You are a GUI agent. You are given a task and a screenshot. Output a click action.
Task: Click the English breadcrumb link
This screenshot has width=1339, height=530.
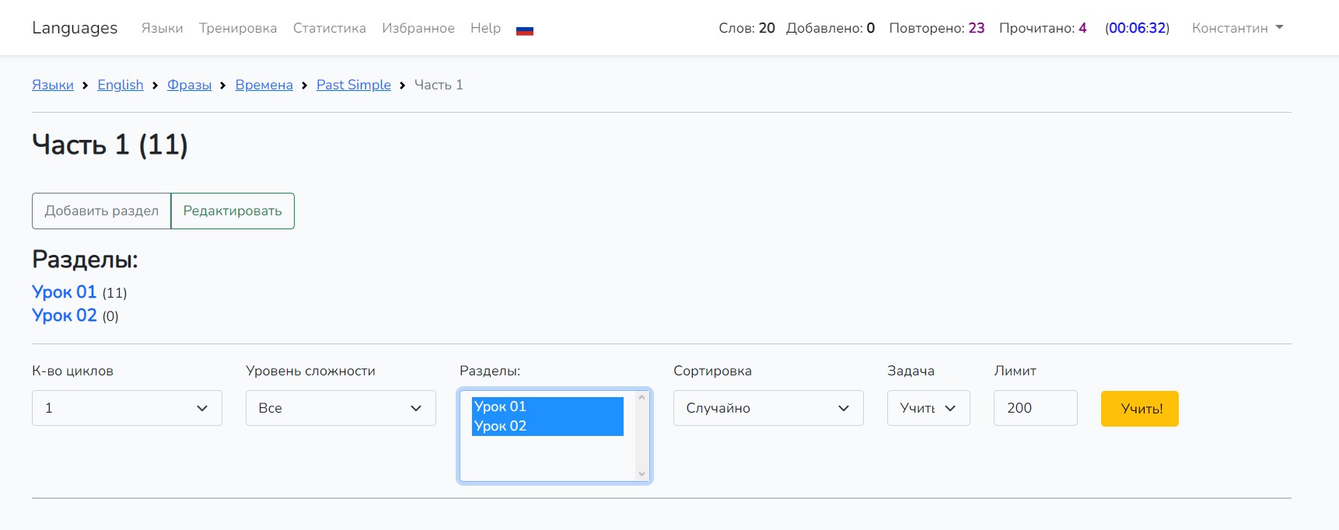coord(121,85)
